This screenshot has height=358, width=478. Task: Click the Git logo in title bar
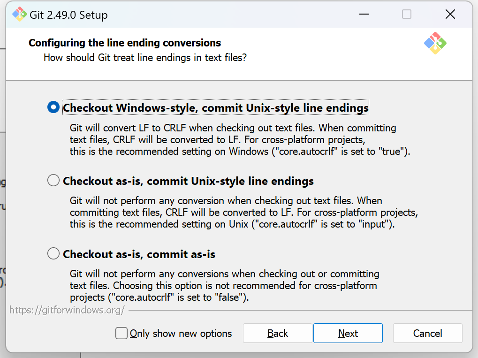[x=20, y=15]
